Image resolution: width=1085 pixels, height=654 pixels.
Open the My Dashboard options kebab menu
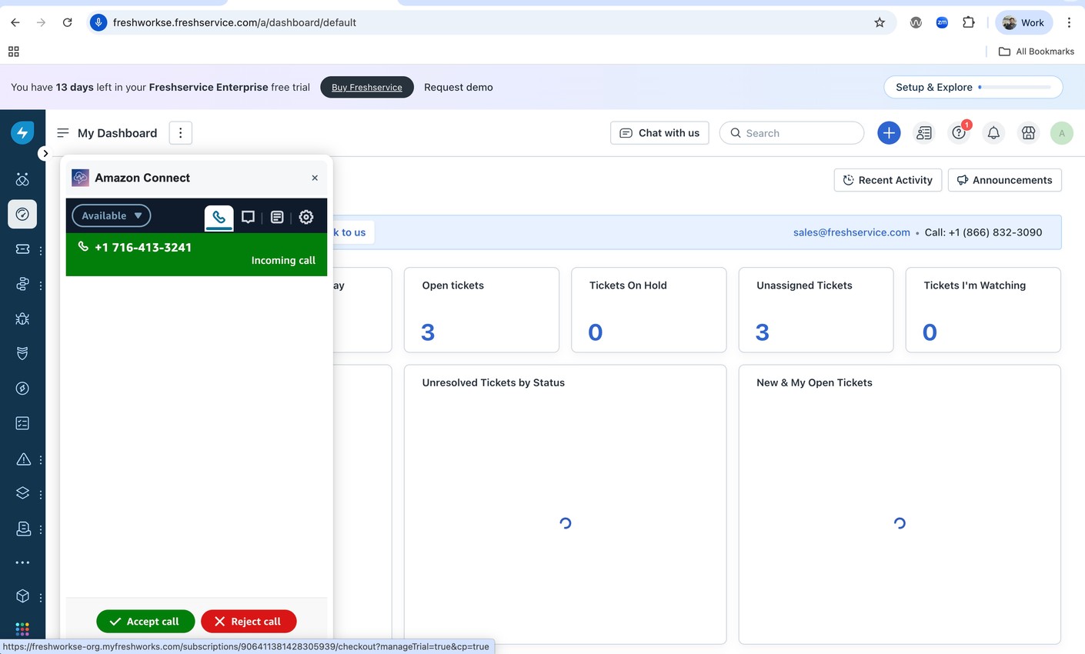tap(180, 132)
